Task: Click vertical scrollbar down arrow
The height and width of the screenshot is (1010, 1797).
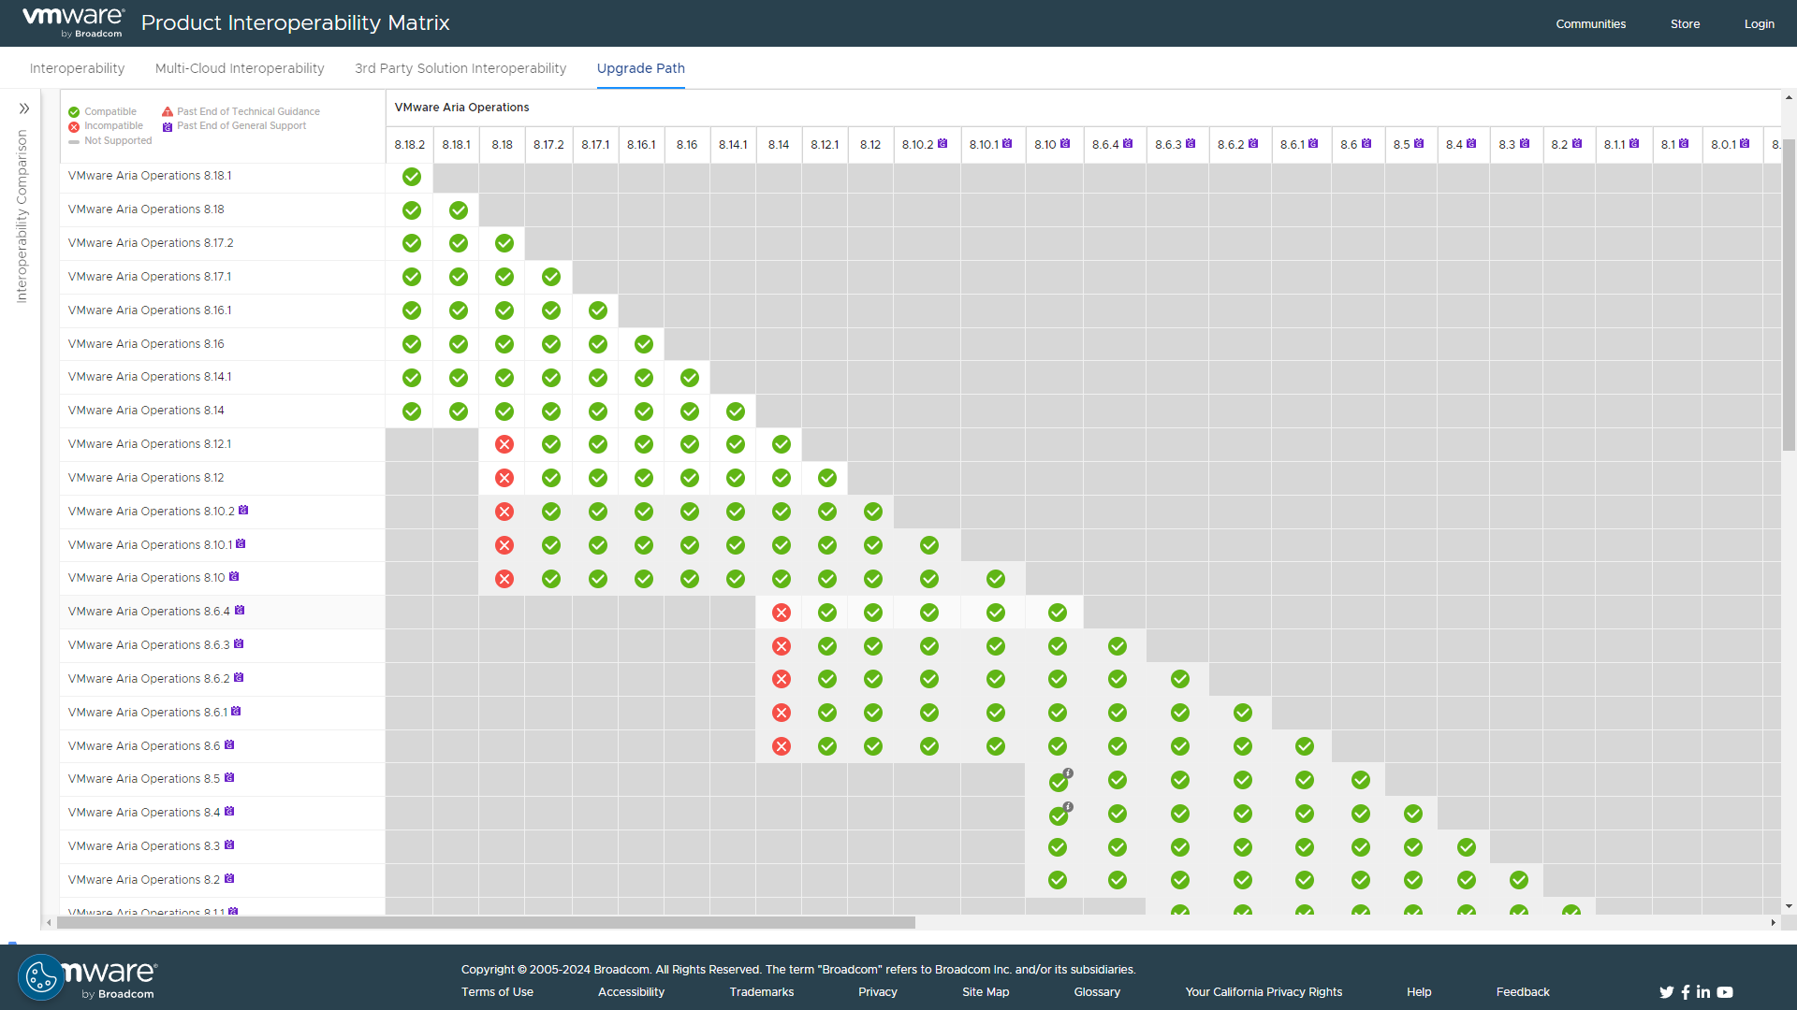Action: coord(1789,906)
